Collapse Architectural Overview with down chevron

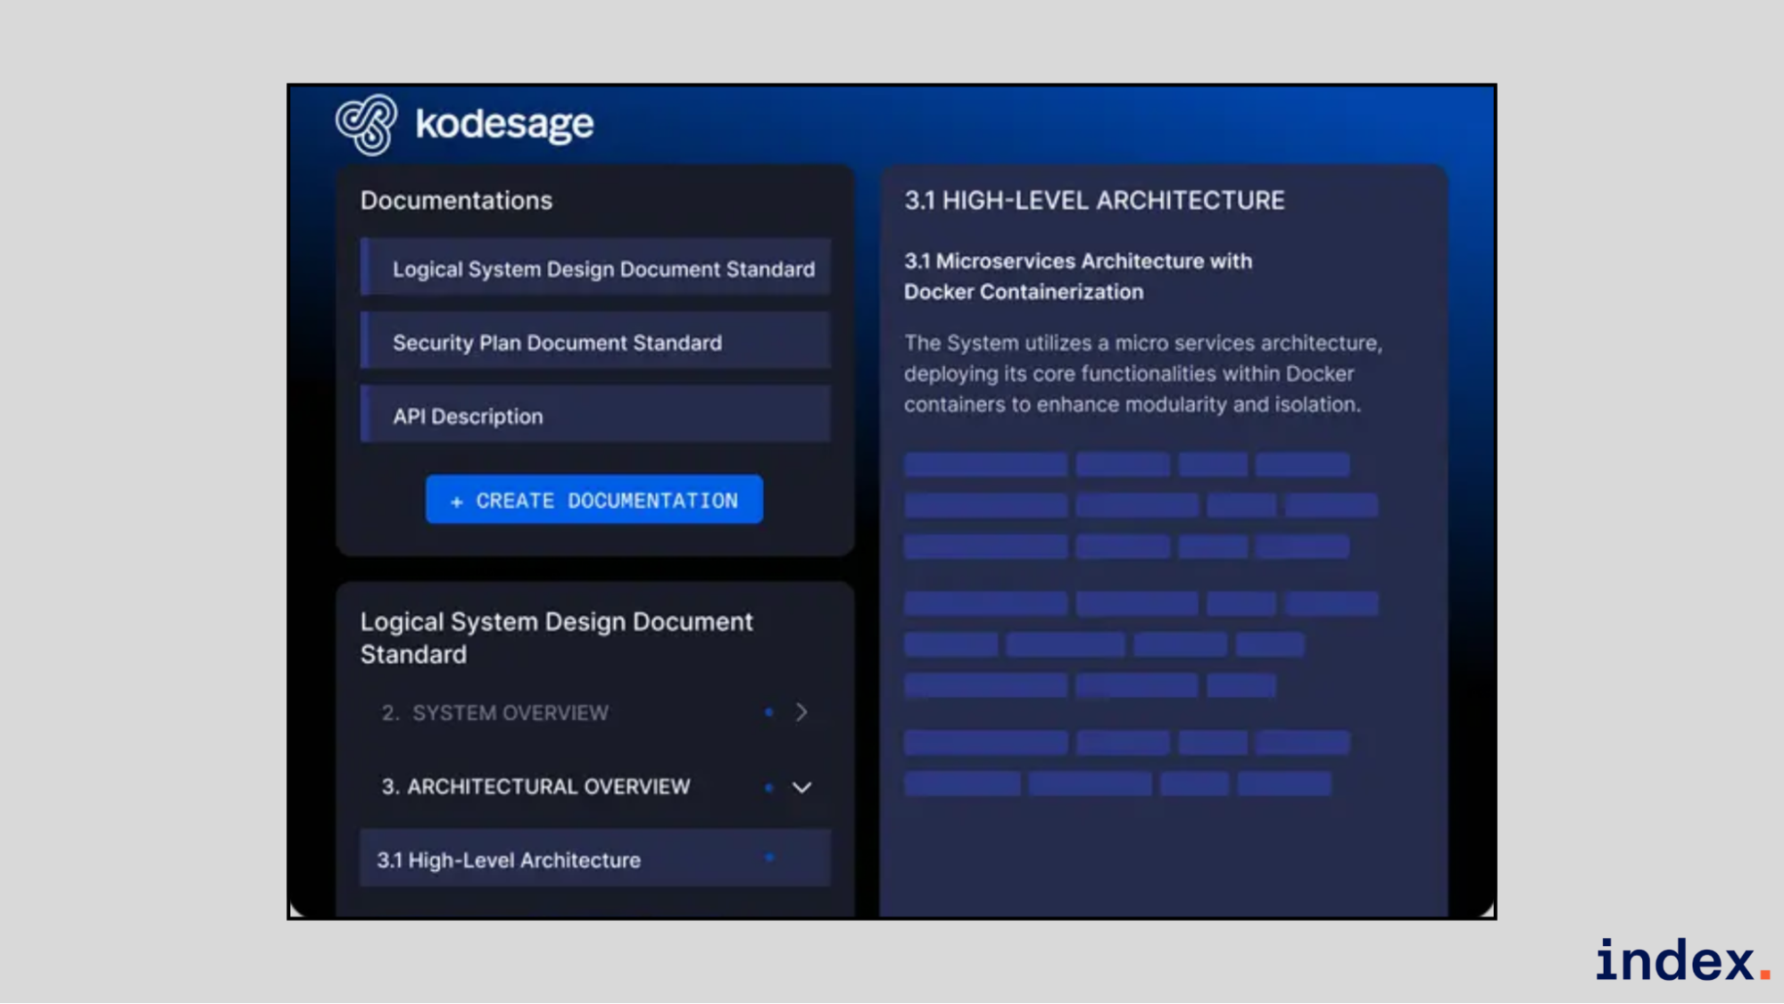tap(801, 787)
